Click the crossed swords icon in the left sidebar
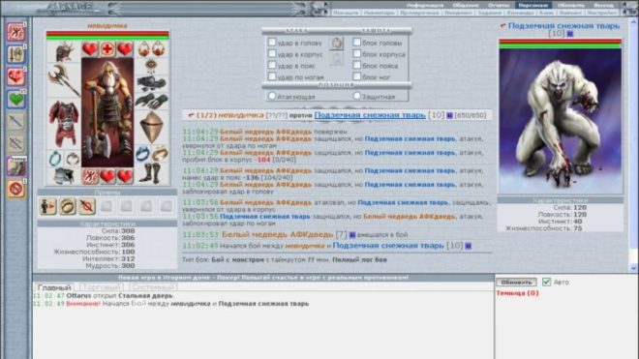 15,144
